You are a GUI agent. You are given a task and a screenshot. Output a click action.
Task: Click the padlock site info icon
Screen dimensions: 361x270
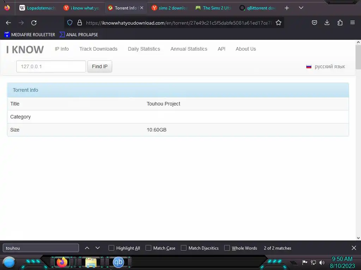(80, 22)
